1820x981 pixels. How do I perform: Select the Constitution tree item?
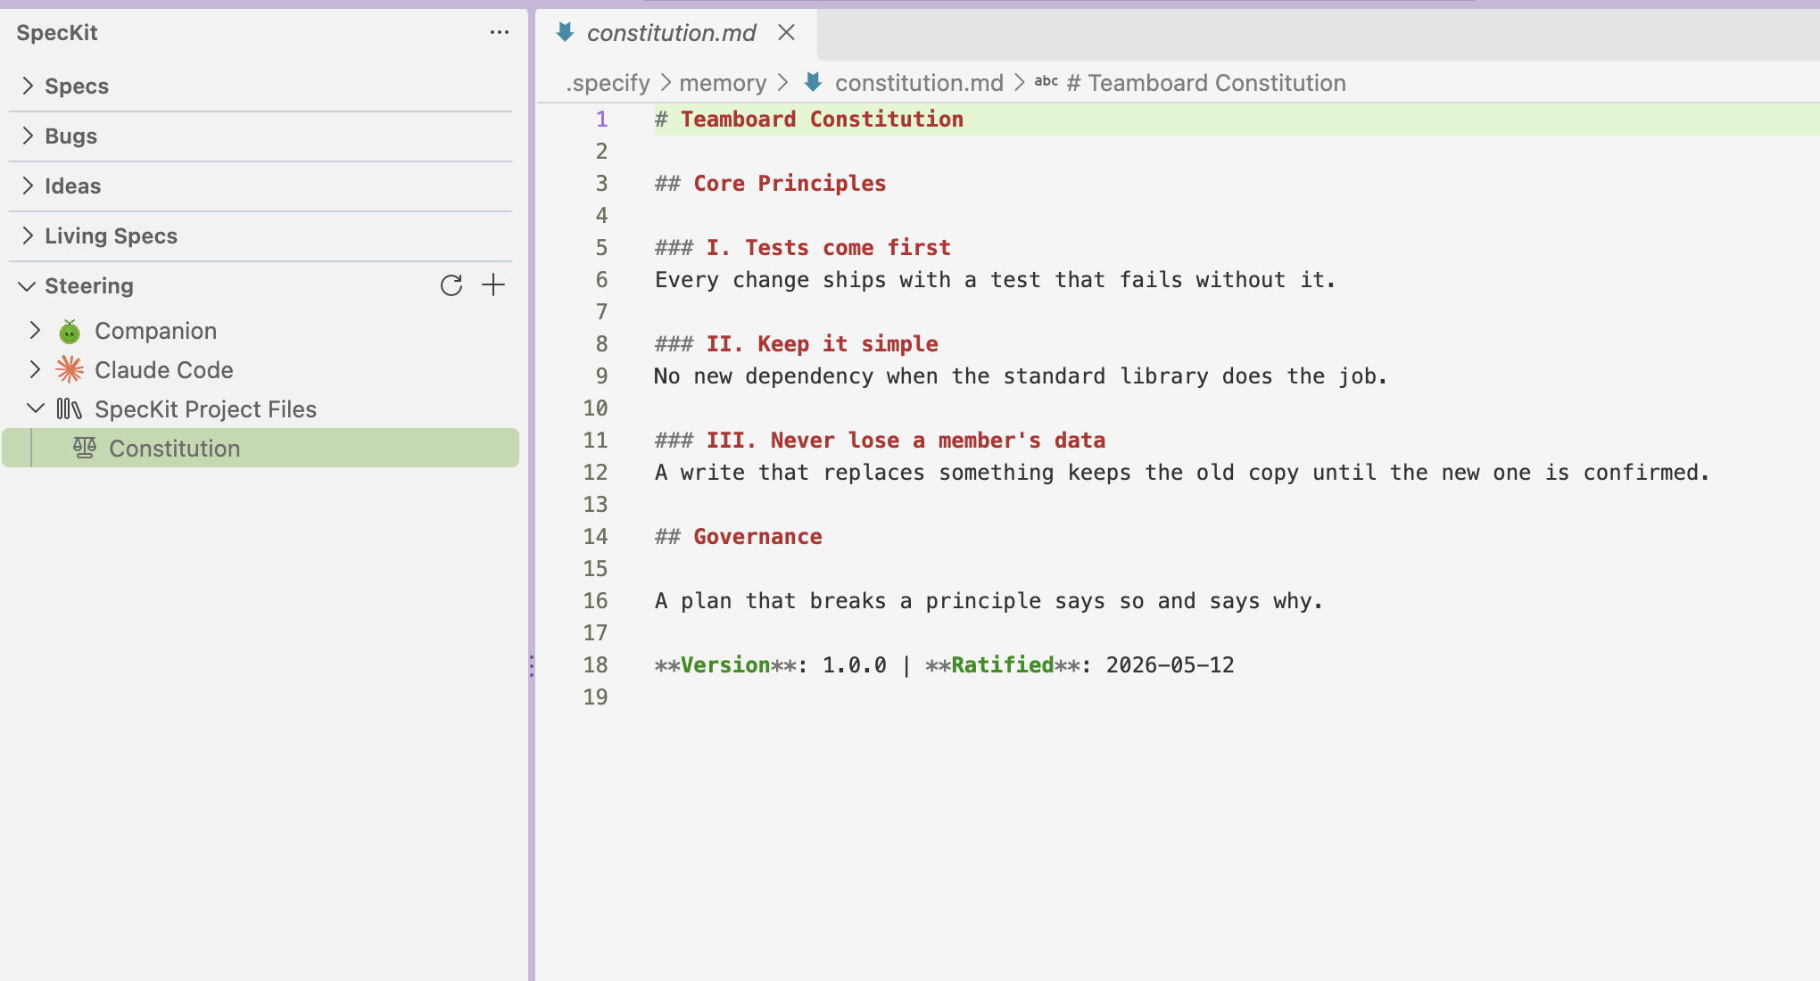[261, 448]
